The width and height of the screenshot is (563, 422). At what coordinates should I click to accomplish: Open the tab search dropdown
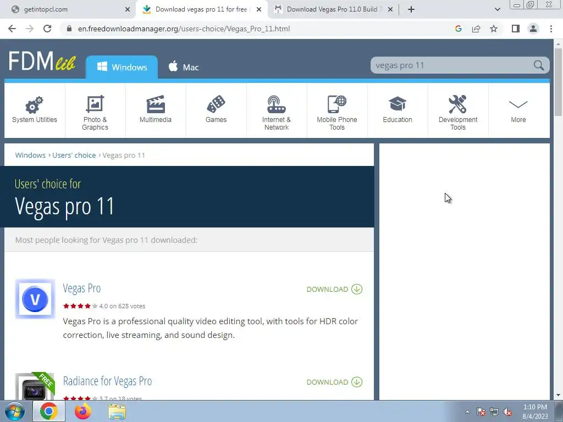pos(497,9)
